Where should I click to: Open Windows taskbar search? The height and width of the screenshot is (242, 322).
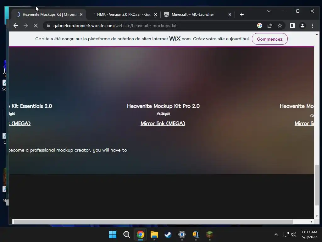[126, 234]
